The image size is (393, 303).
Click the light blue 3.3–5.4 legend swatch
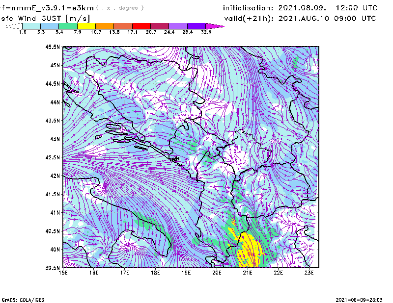pos(50,26)
